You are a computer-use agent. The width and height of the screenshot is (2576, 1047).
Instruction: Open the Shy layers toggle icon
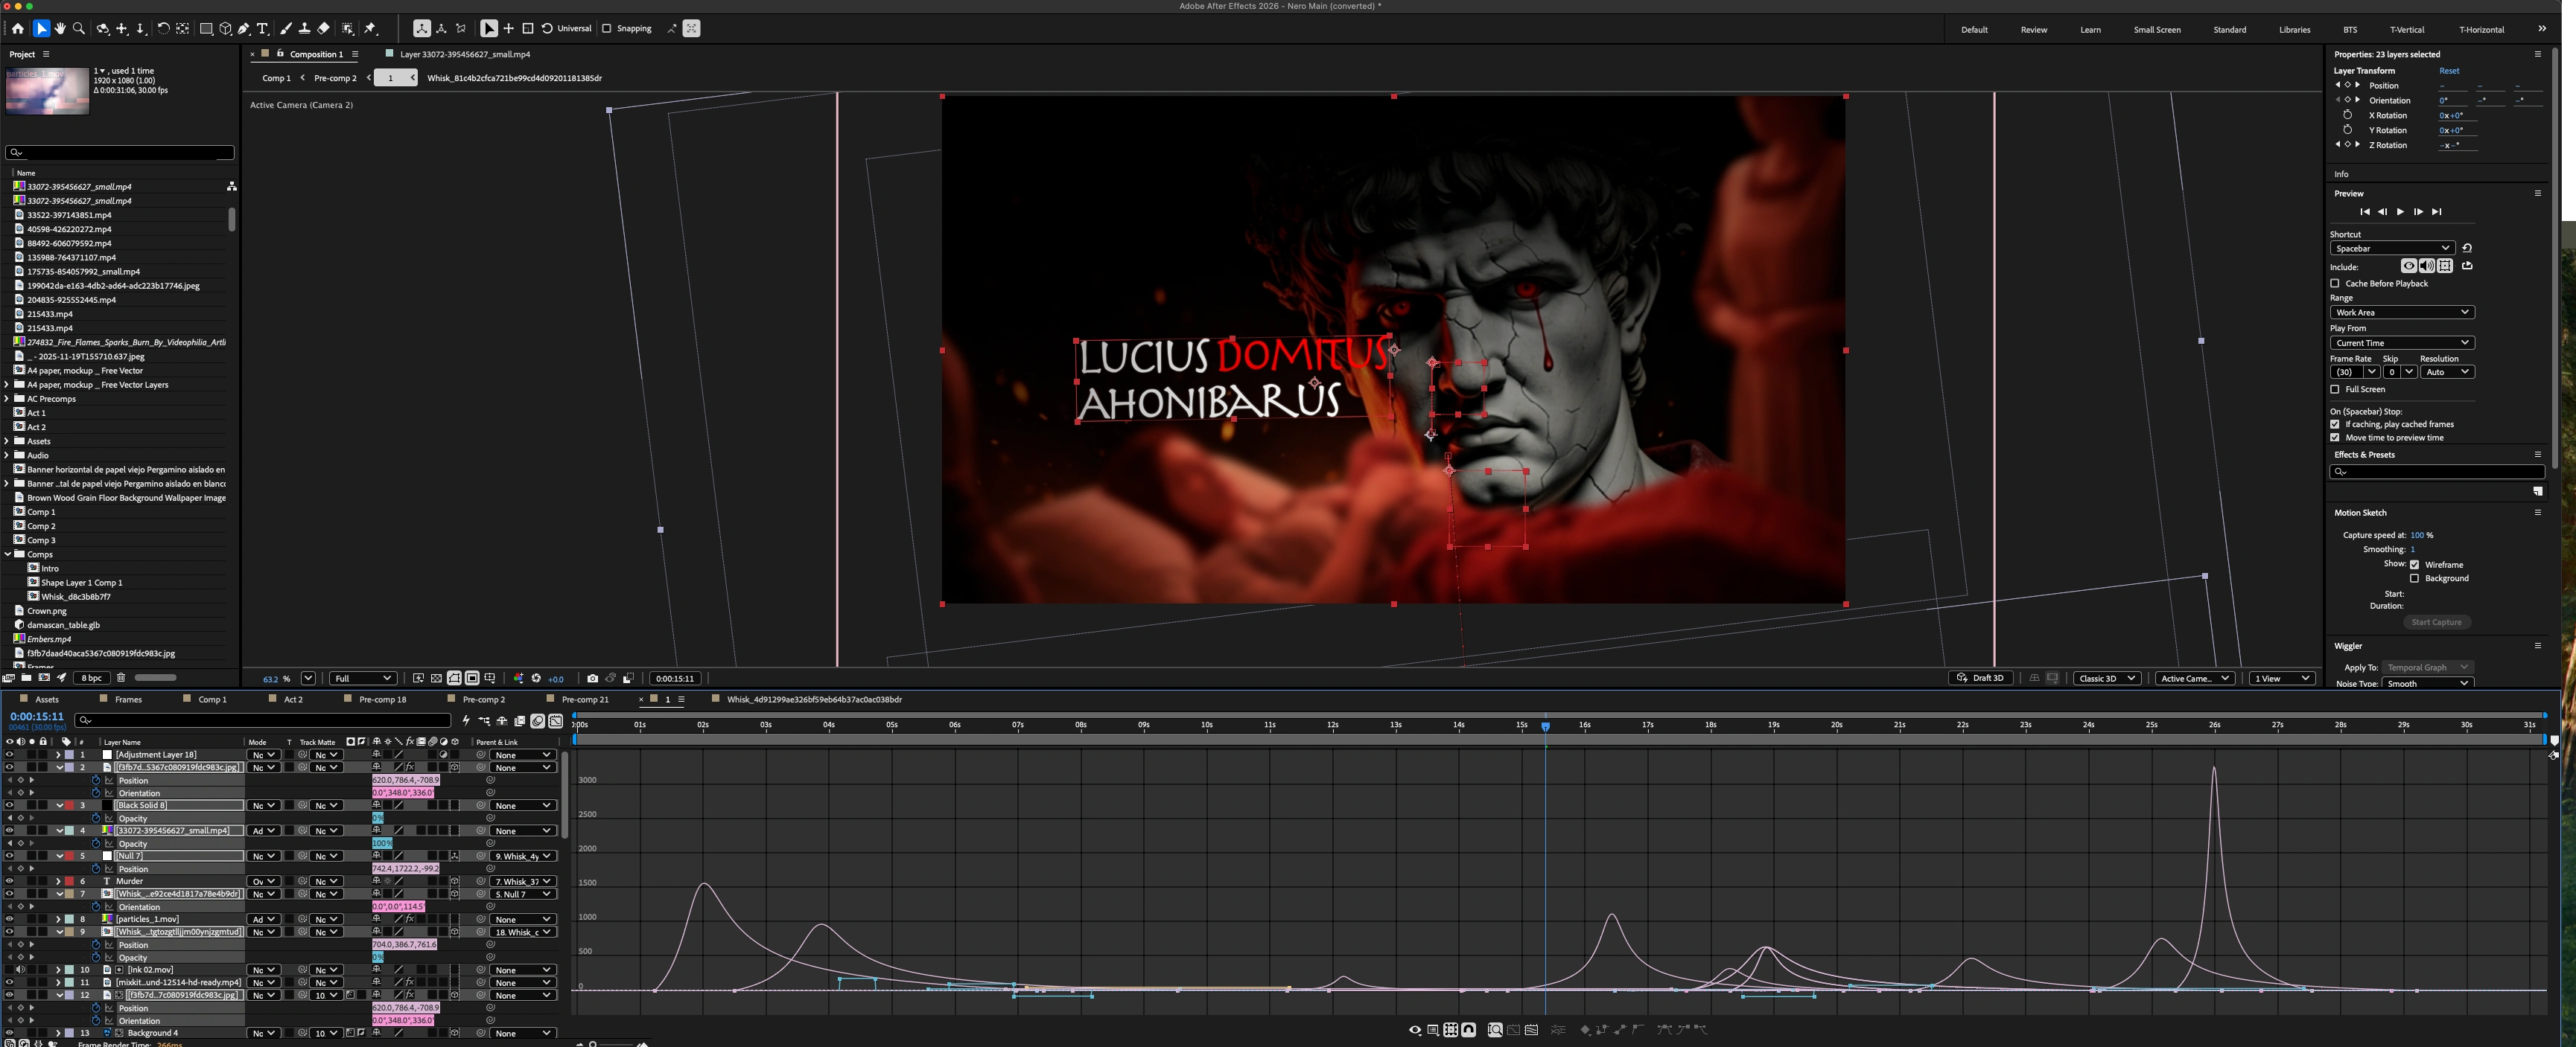coord(502,720)
